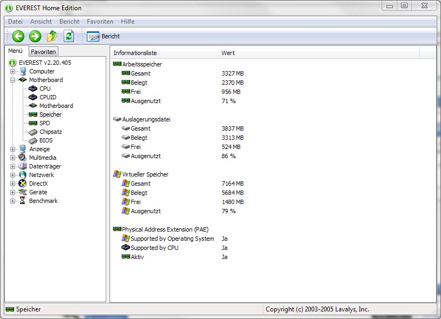The image size is (441, 319).
Task: Select the 2370 MB Belegt value
Action: [x=233, y=83]
